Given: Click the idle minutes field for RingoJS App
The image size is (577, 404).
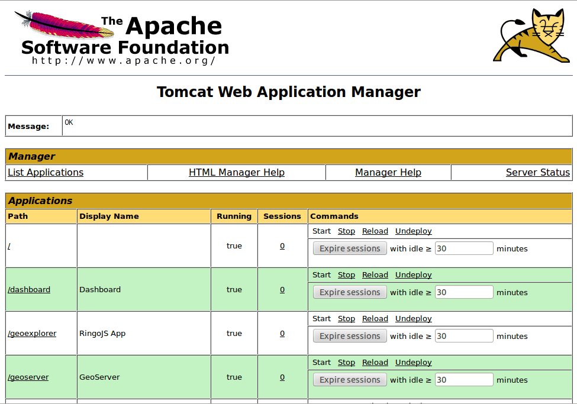Looking at the screenshot, I should [x=463, y=335].
